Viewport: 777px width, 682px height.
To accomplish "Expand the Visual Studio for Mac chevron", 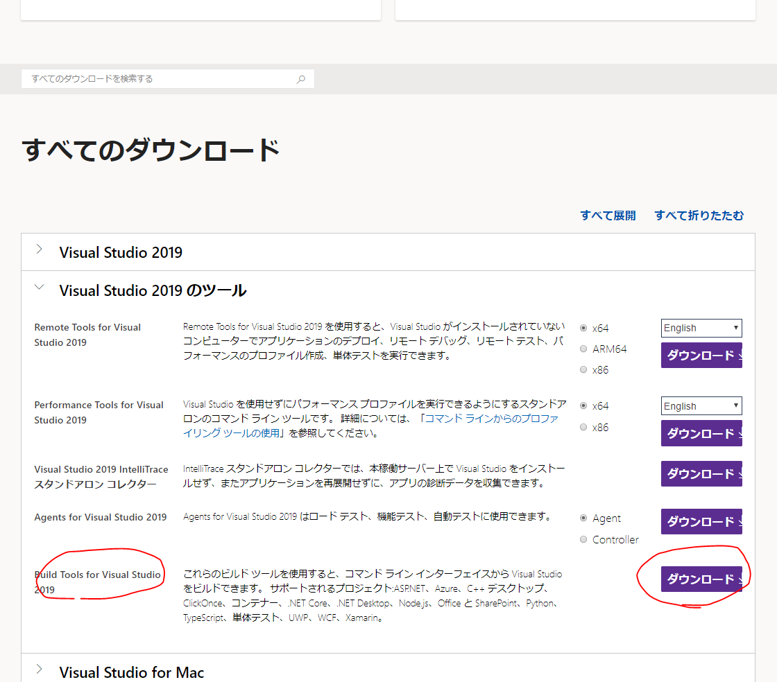I will (39, 669).
